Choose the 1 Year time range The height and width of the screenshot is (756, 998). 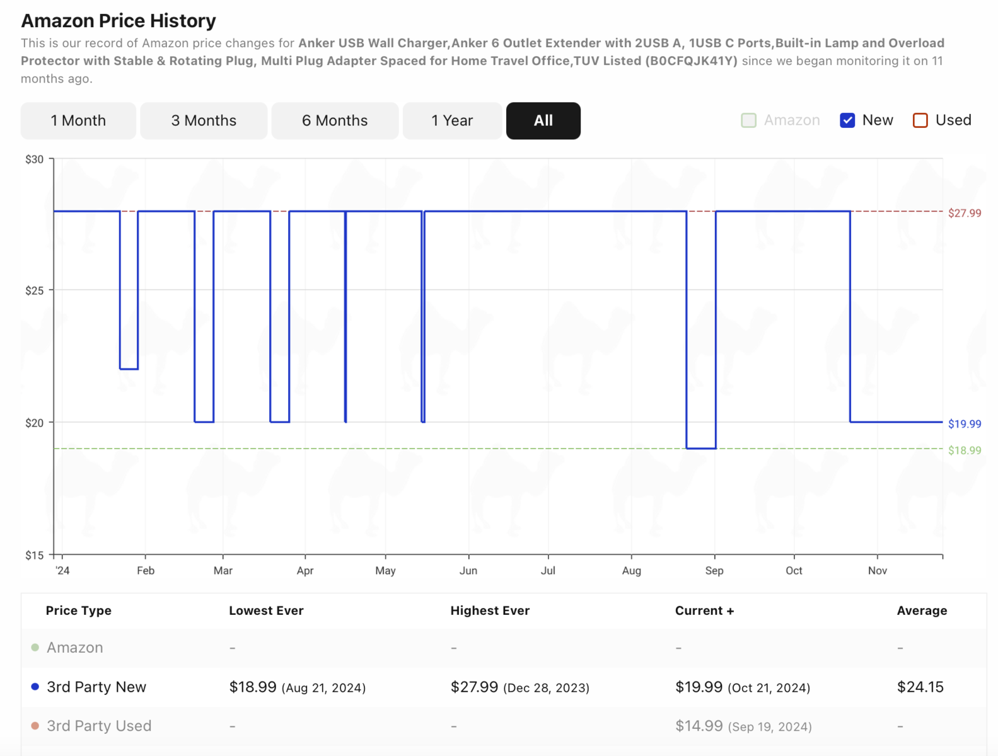click(x=452, y=120)
